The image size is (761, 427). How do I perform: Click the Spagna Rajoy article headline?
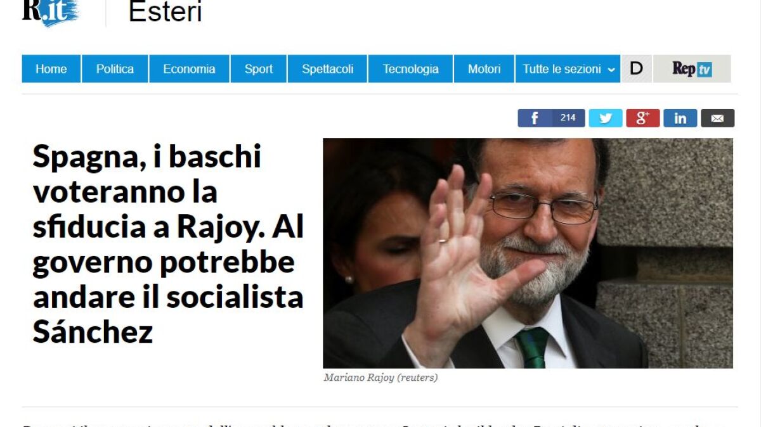click(x=168, y=244)
